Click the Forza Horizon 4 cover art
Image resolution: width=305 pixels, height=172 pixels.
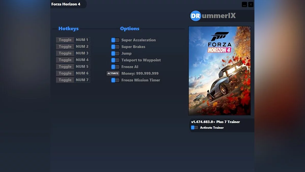point(219,70)
